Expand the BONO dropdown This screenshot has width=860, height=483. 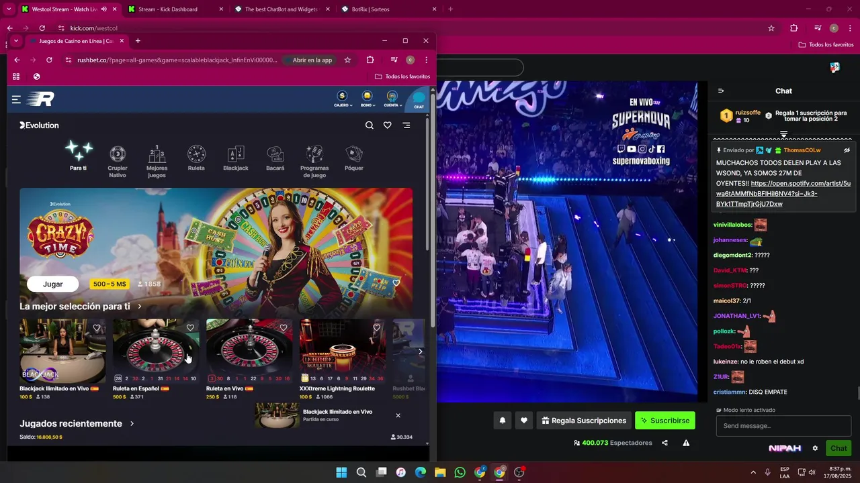coord(367,99)
